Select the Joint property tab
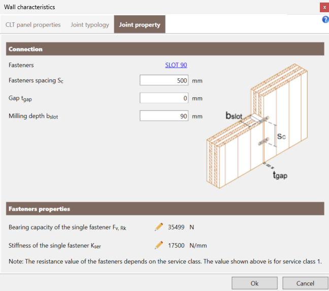The width and height of the screenshot is (329, 291). [140, 24]
